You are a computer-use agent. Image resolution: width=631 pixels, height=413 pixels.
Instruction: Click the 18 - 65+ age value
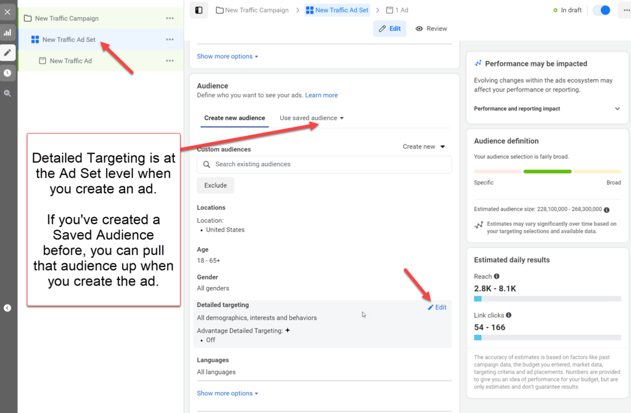(208, 260)
